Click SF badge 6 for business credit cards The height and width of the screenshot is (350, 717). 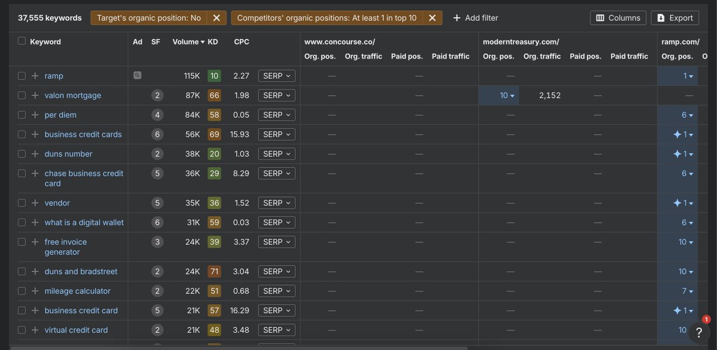[x=157, y=134]
